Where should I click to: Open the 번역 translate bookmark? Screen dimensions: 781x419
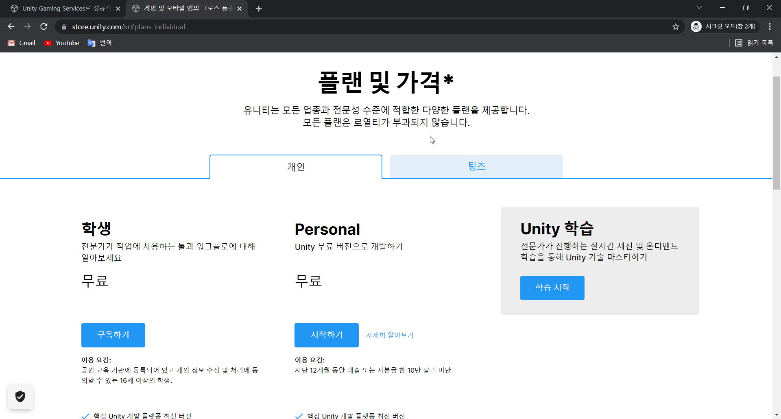click(x=100, y=43)
